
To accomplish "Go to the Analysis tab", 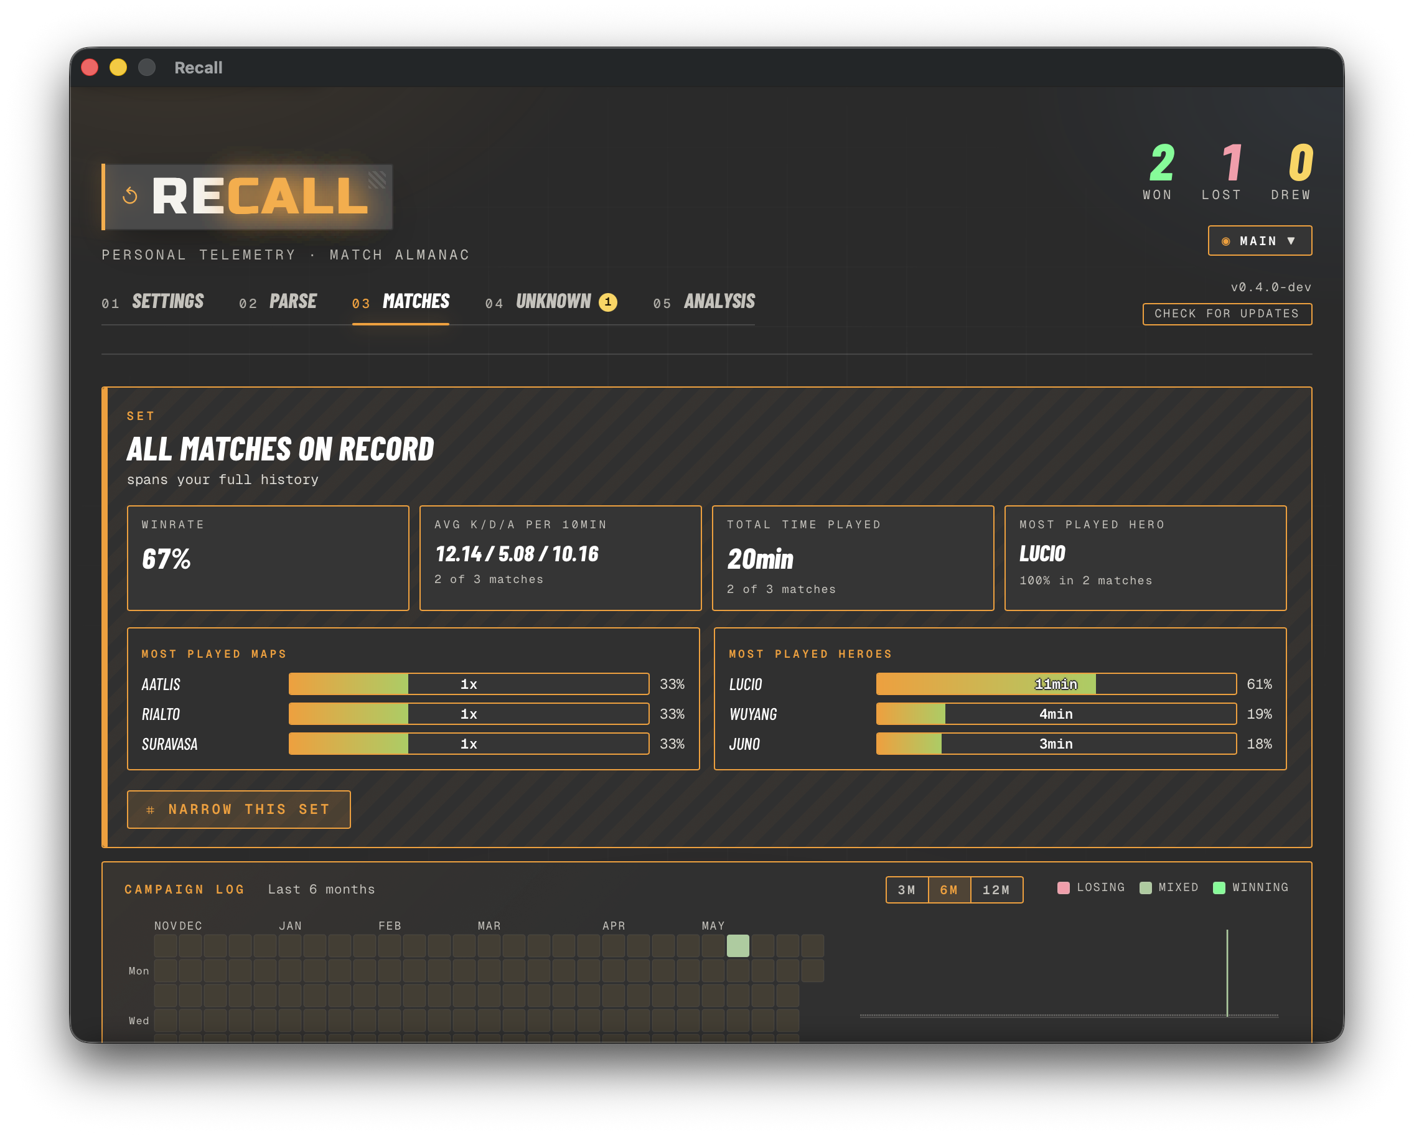I will pos(704,302).
